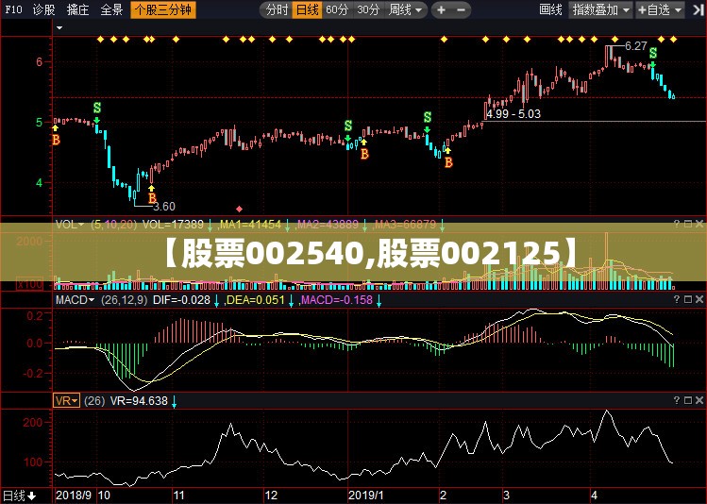Viewport: 707px width, 504px height.
Task: Click the S sell marker before February
Action: coord(428,117)
